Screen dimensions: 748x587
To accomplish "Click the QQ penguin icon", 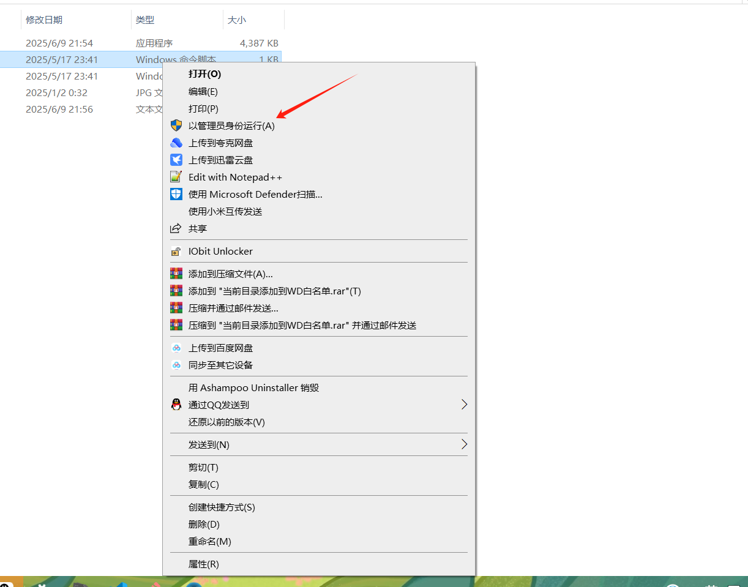I will [176, 405].
